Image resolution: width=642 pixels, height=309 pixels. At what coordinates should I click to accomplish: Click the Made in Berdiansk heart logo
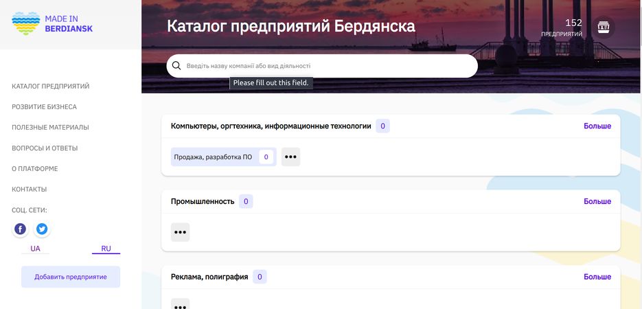coord(26,24)
